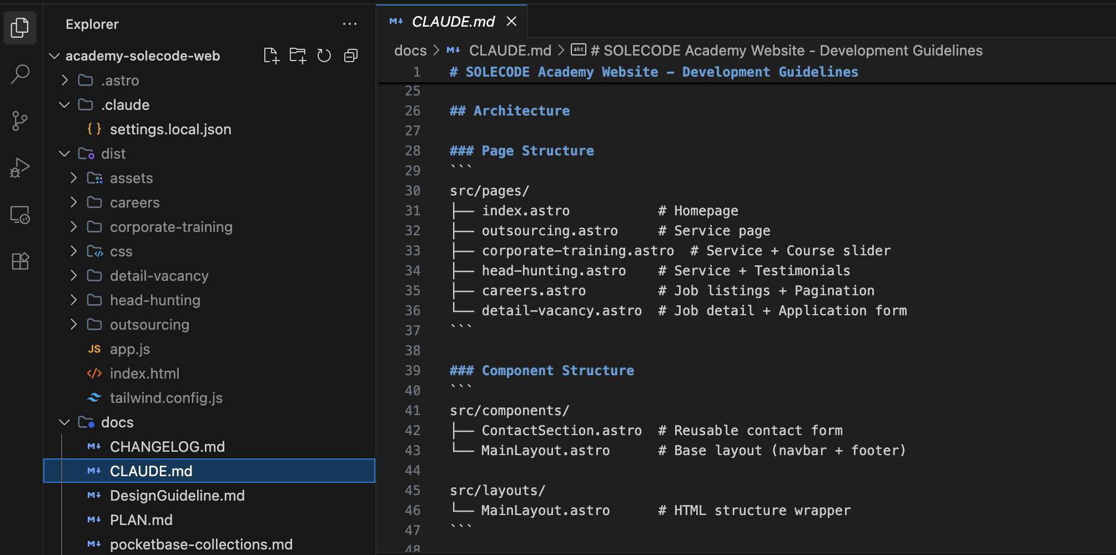Screen dimensions: 1116x555
Task: Collapse all folders in Explorer
Action: [350, 55]
